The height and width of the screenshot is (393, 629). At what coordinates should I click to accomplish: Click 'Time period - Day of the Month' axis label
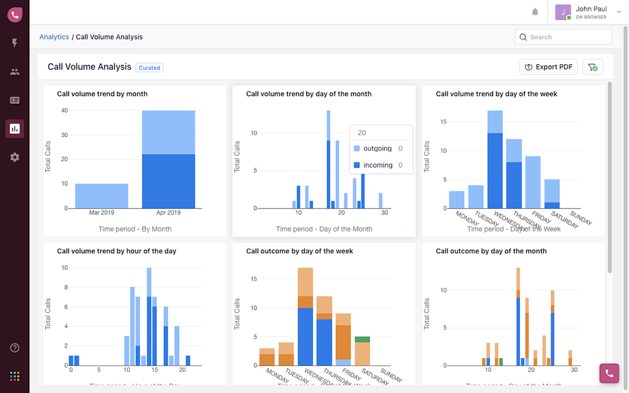[324, 229]
